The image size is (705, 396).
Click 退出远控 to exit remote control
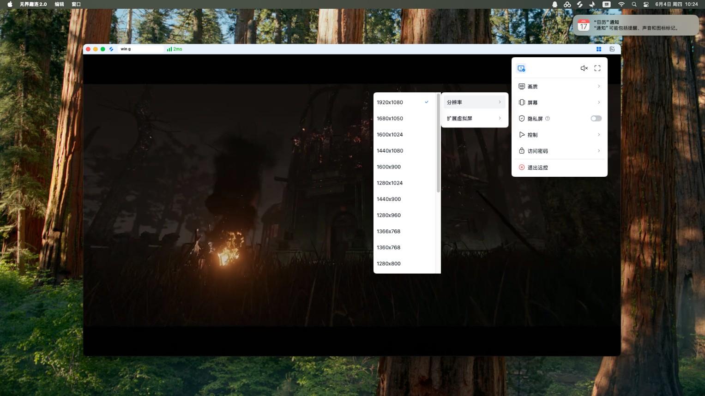[560, 168]
